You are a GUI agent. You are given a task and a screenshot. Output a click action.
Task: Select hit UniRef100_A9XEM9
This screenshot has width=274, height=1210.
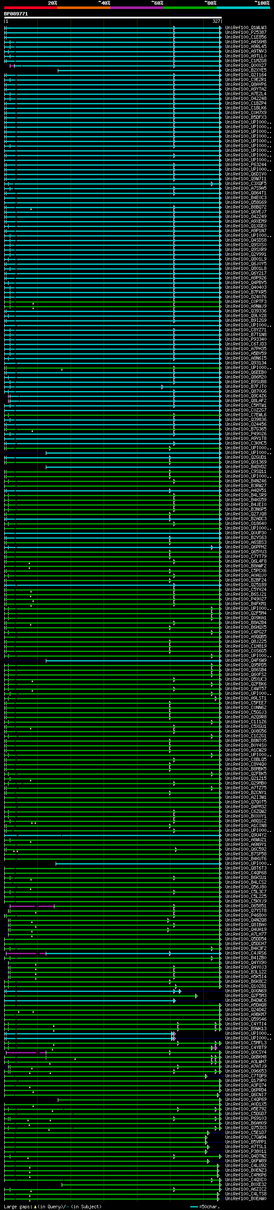pyautogui.click(x=245, y=221)
